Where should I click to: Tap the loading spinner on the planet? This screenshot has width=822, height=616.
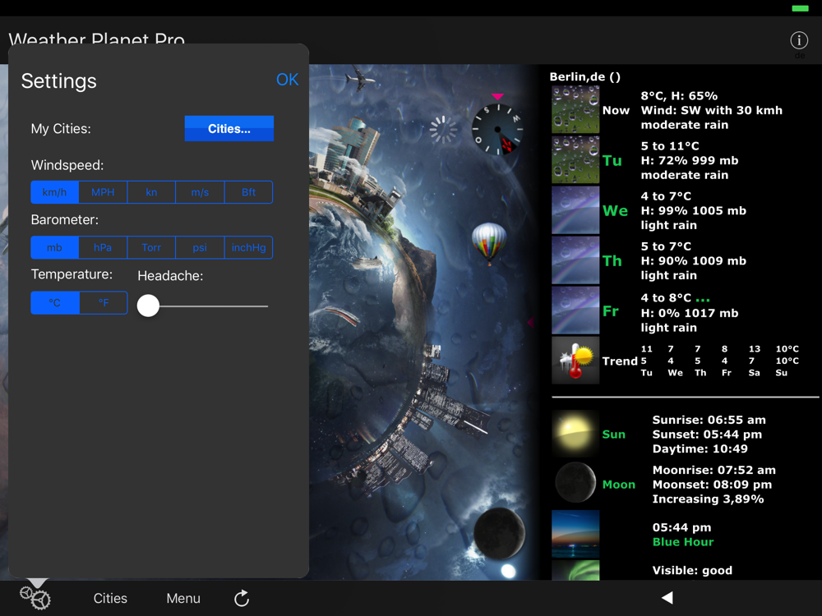coord(443,130)
